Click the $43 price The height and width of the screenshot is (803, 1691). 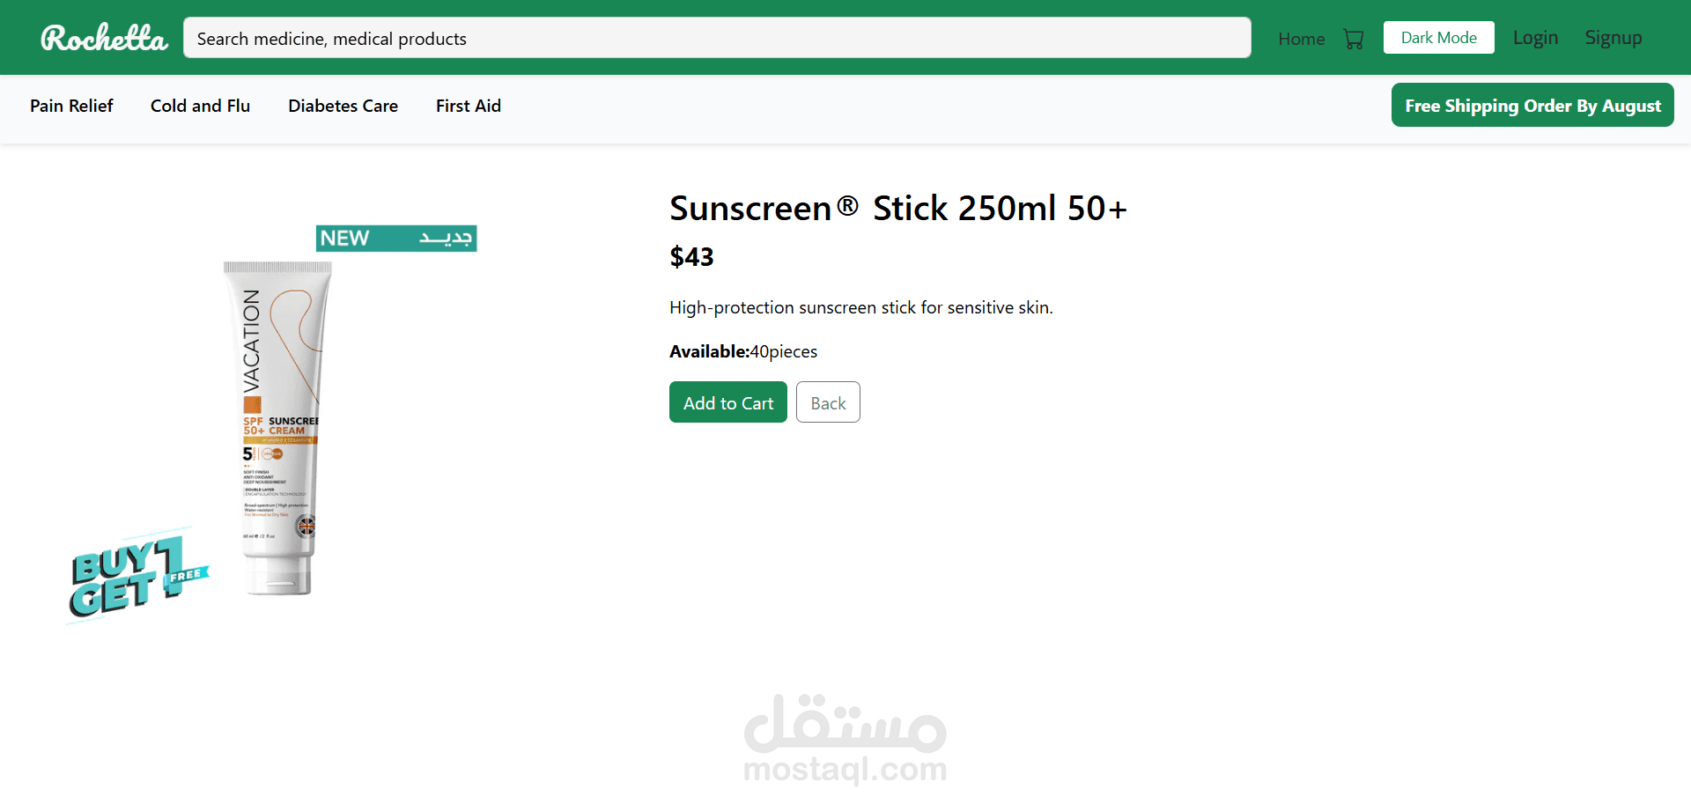691,257
